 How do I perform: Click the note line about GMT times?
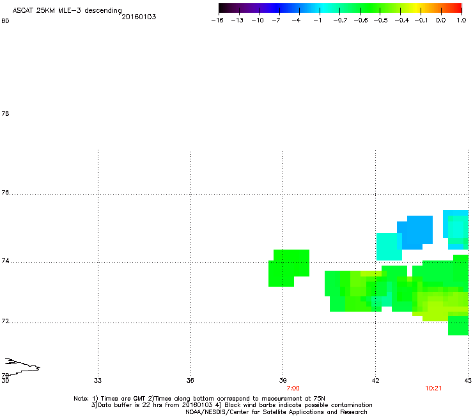coord(199,399)
